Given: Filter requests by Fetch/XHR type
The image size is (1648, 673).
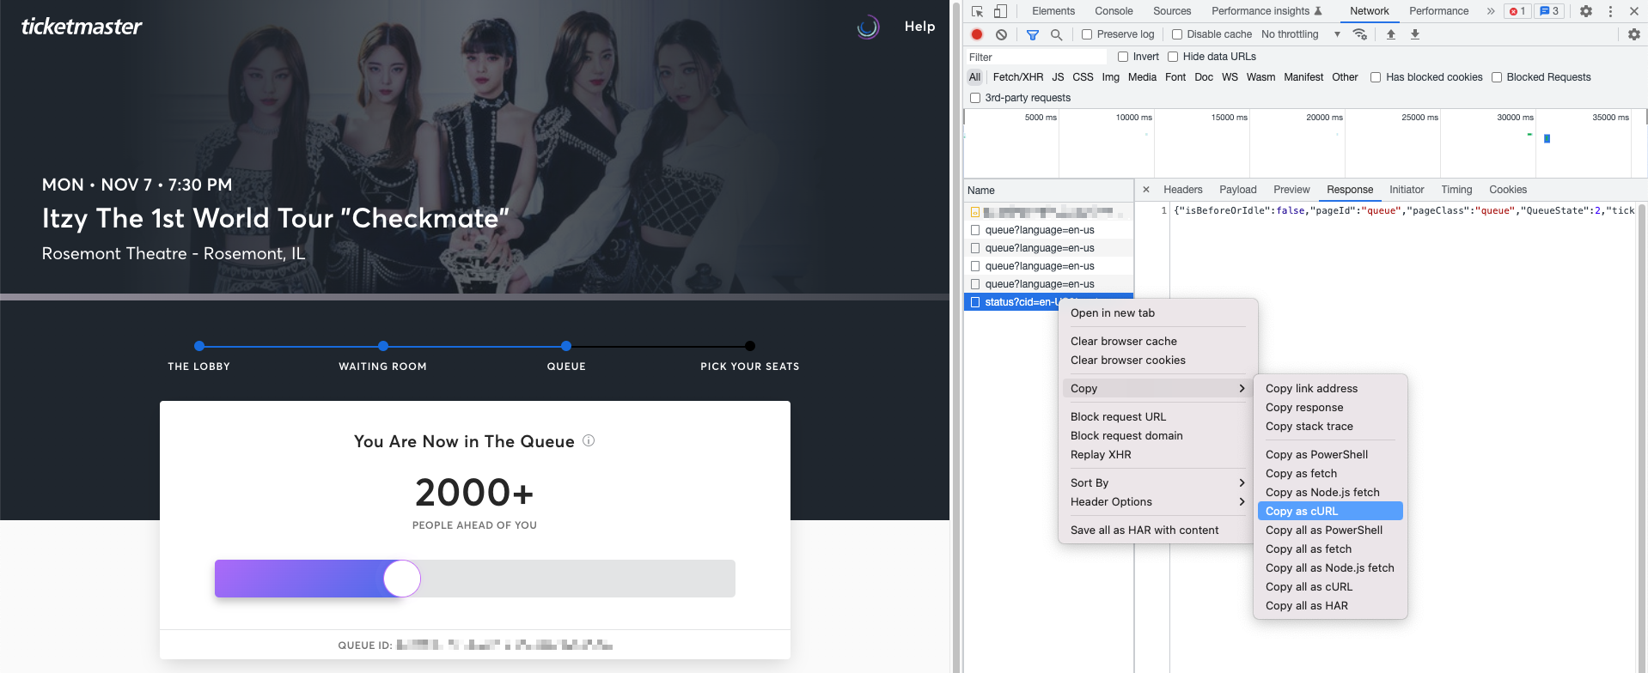Looking at the screenshot, I should coord(1018,77).
